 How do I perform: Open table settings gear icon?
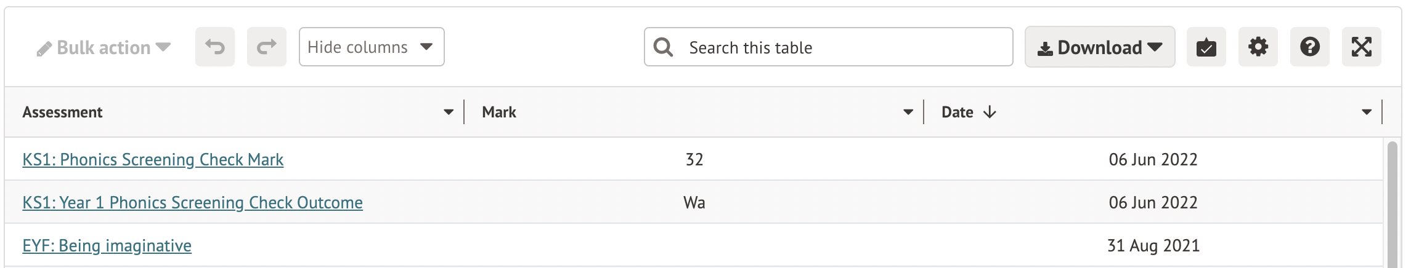pyautogui.click(x=1258, y=47)
